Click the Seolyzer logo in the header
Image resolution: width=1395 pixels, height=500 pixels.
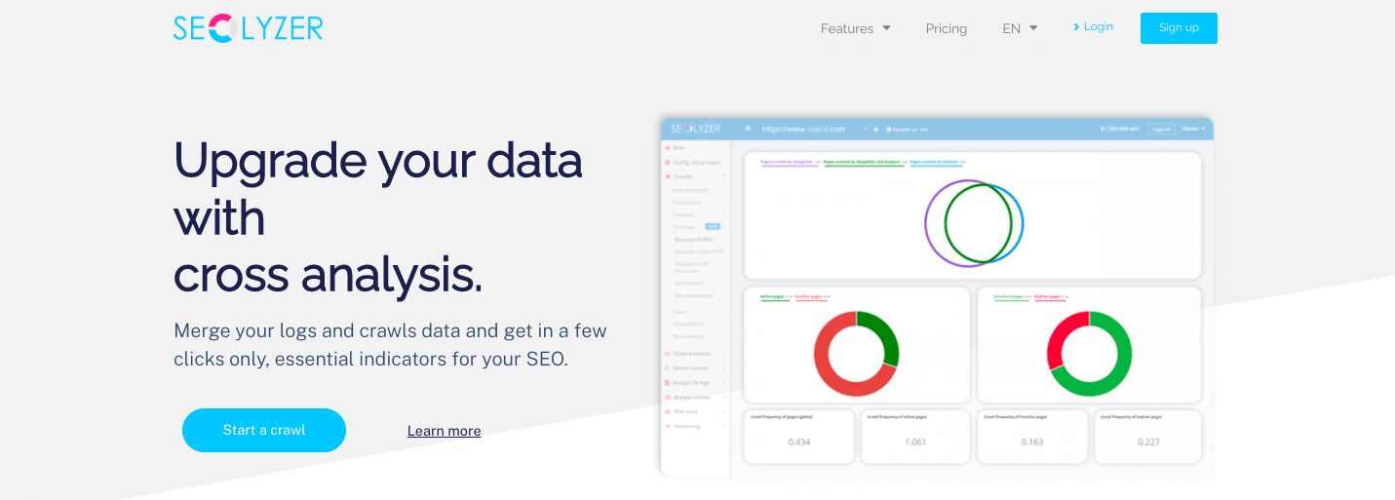pos(248,28)
